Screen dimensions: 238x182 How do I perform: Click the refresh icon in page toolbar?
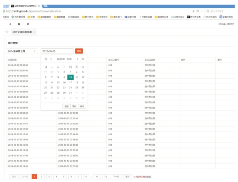point(27,24)
